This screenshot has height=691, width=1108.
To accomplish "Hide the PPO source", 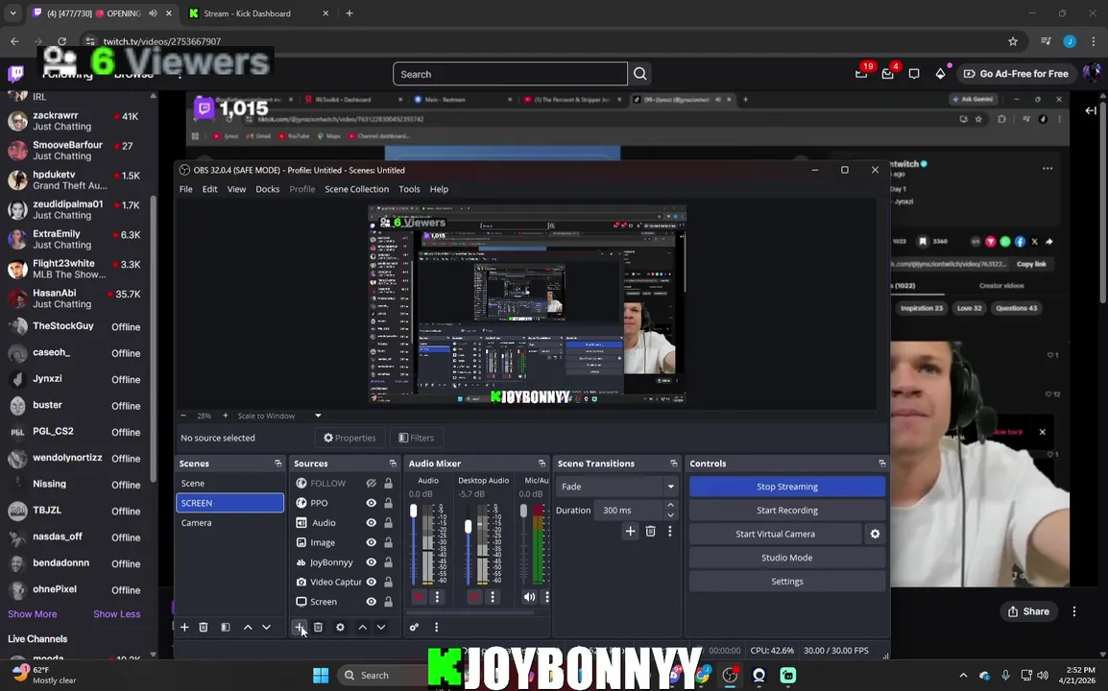I will pos(371,503).
